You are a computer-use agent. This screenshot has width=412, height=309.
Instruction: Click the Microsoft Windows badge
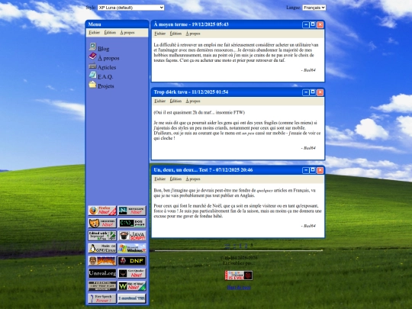coord(132,248)
